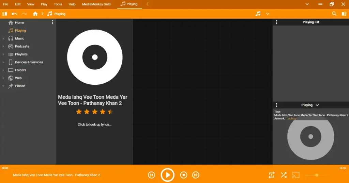349x183 pixels.
Task: Click the Play button in player bar
Action: click(167, 175)
